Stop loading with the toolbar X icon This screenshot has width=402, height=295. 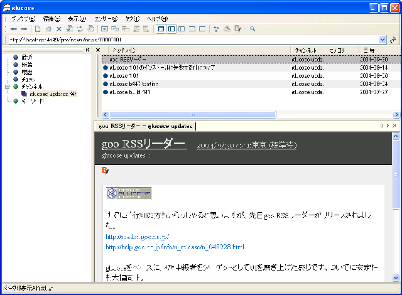point(59,29)
